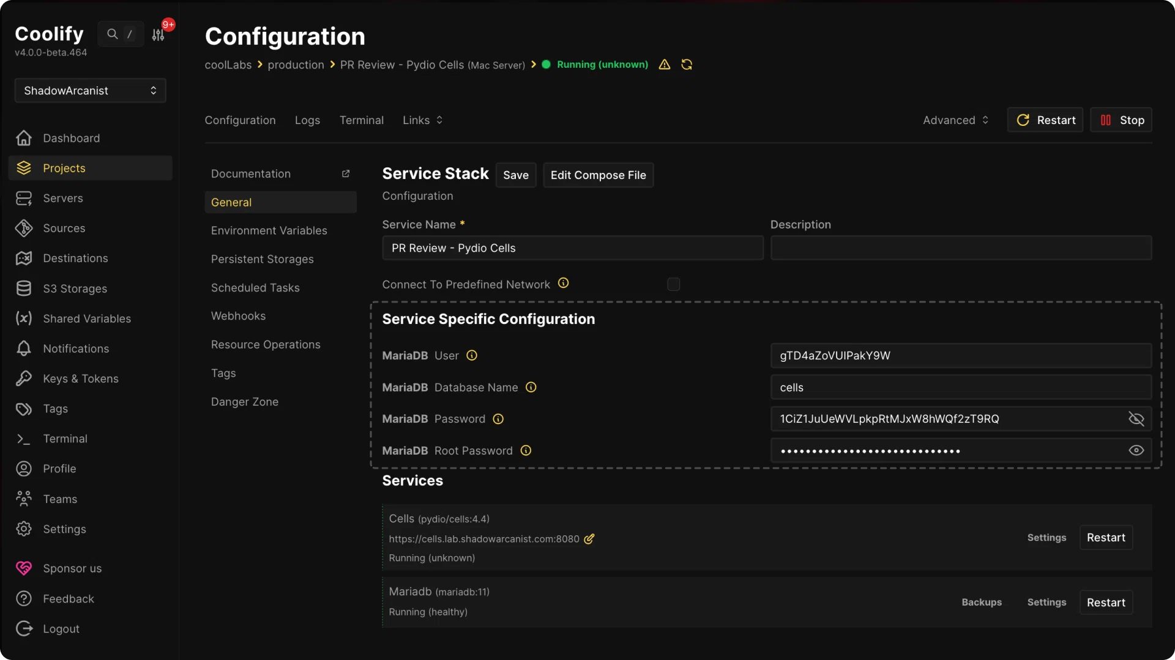
Task: Click the warning triangle next to Running status
Action: (x=665, y=64)
